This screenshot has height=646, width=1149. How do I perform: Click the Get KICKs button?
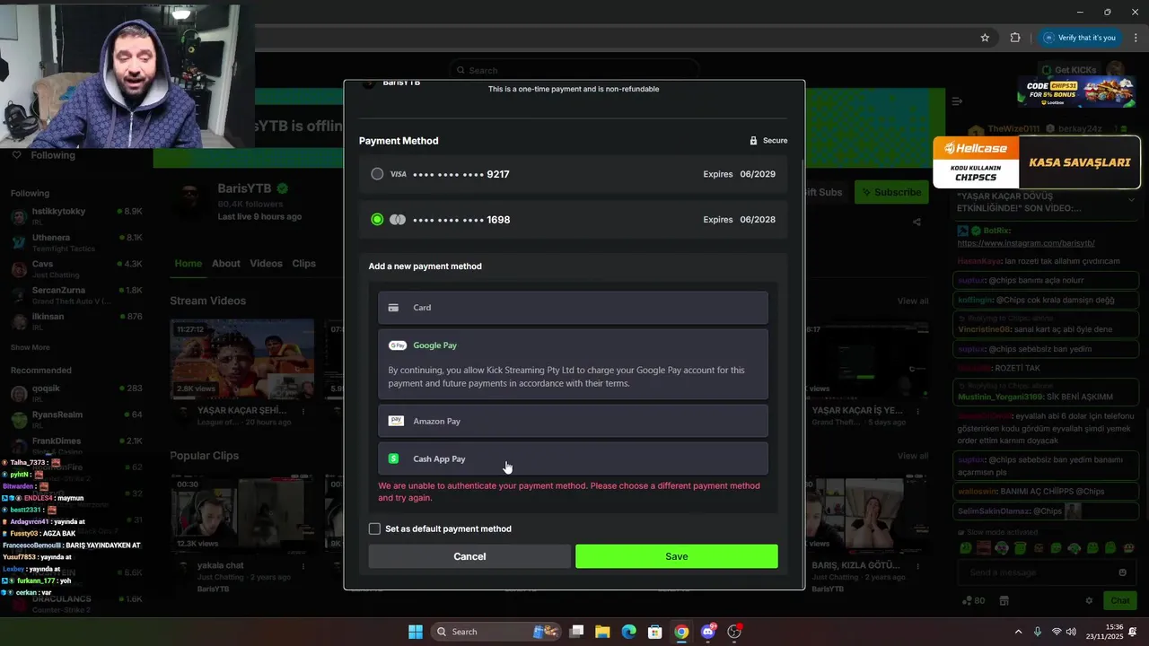(x=1068, y=70)
